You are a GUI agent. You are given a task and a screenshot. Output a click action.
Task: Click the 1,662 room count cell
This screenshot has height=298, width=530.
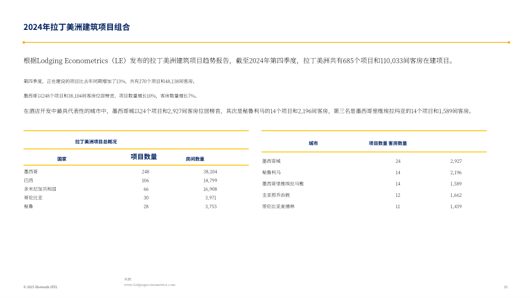coord(456,195)
